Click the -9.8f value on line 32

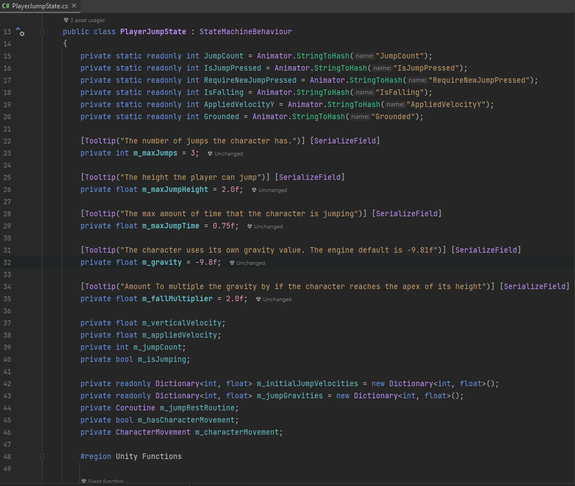(206, 262)
